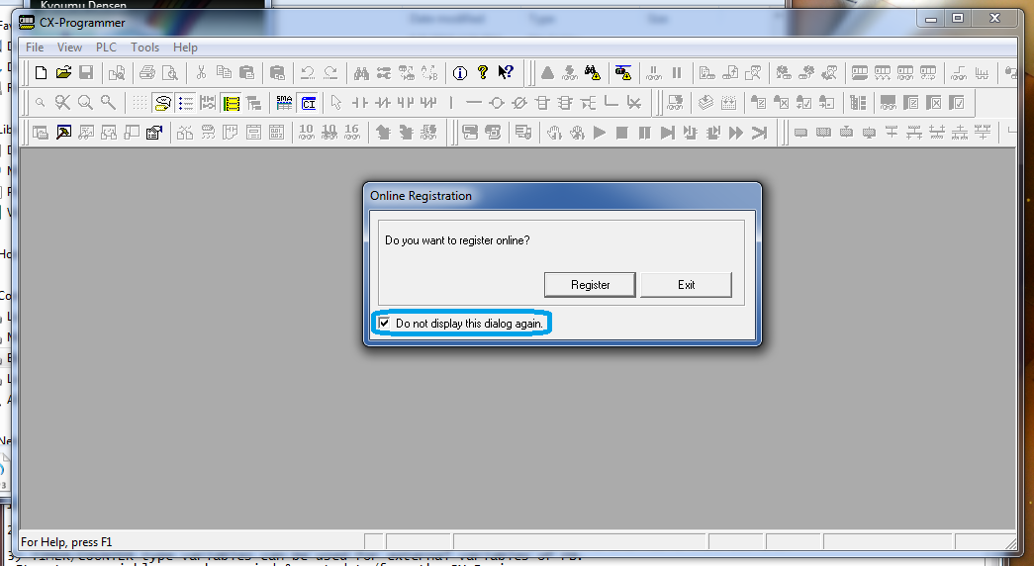Click the Register button
This screenshot has height=566, width=1034.
[x=590, y=285]
